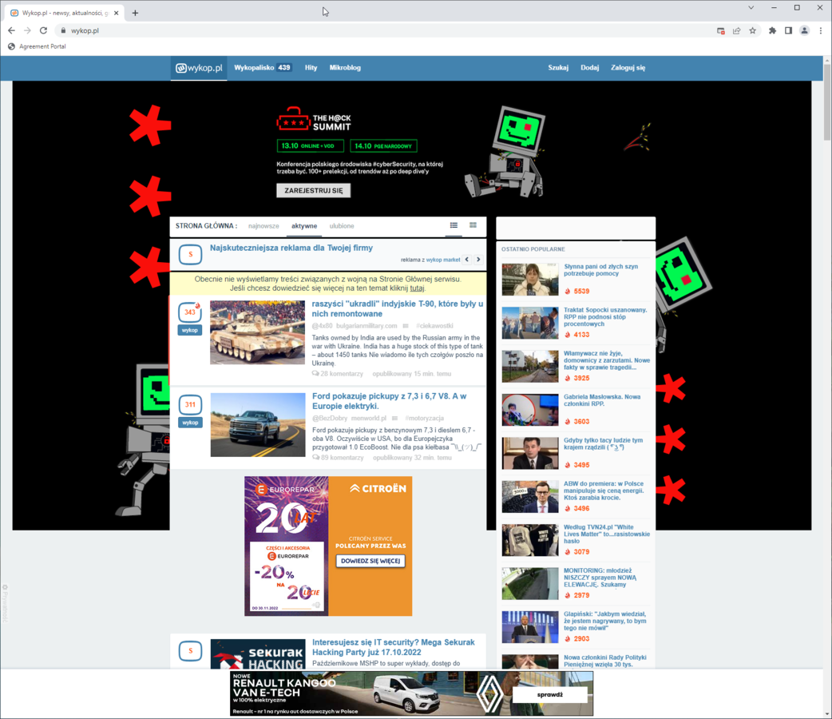This screenshot has height=719, width=832.
Task: Open the Wykopalisko section
Action: coord(263,68)
